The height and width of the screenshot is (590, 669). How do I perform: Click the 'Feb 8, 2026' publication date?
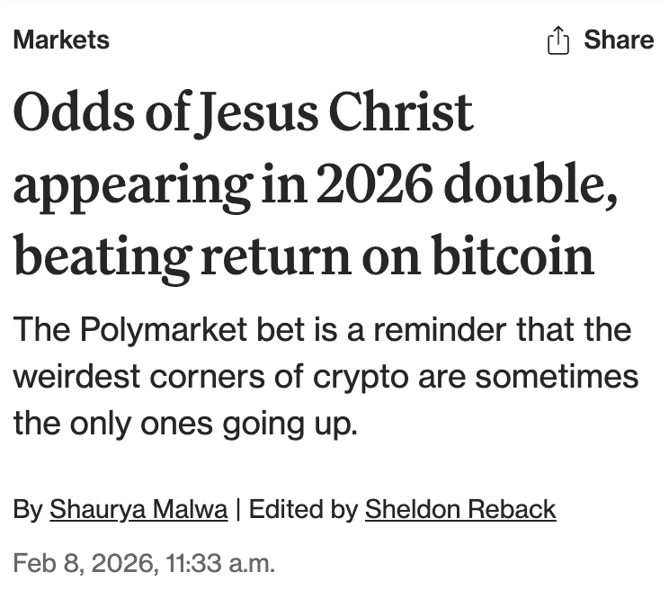click(x=83, y=564)
